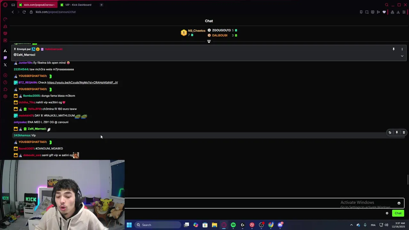The image size is (409, 230).
Task: Open chat settings gear
Action: [x=387, y=213]
